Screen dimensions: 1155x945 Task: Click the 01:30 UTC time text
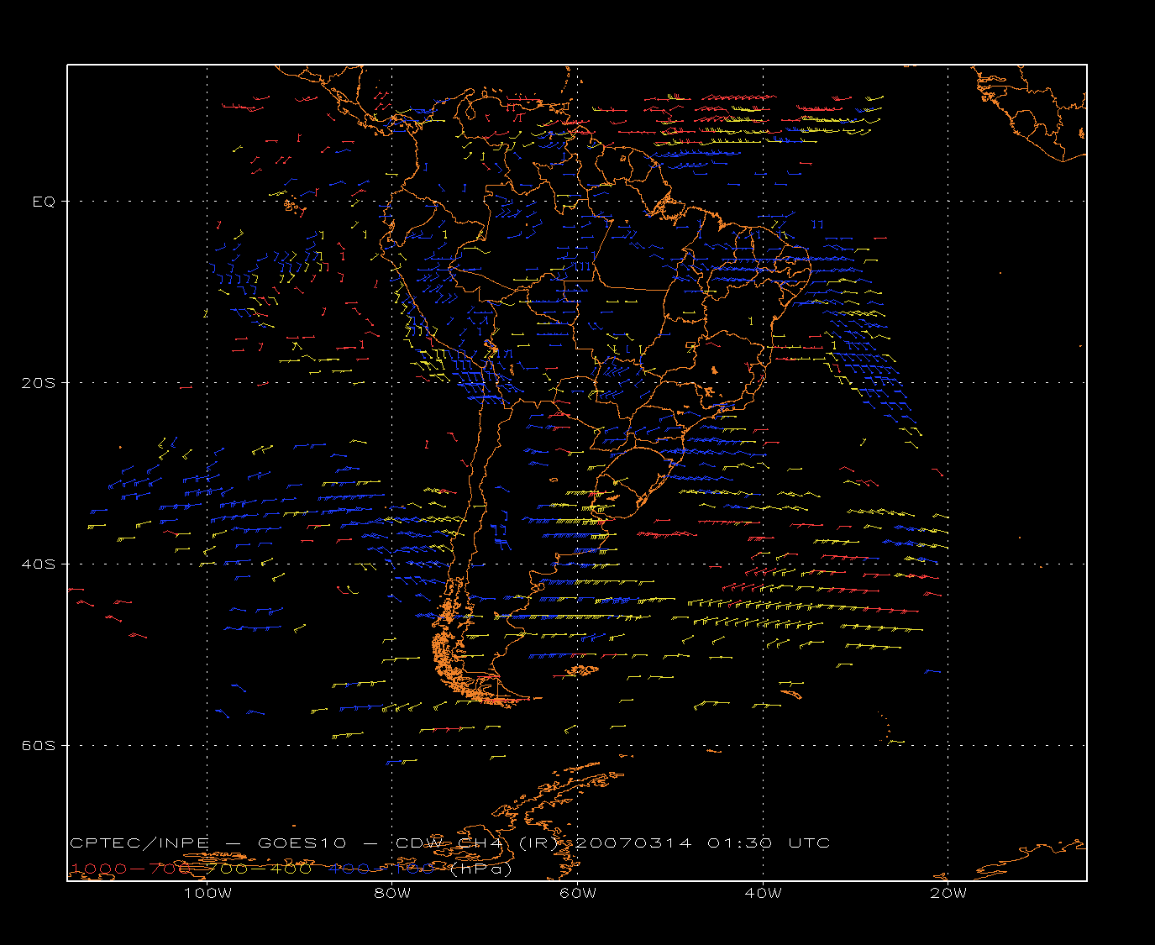coord(769,843)
